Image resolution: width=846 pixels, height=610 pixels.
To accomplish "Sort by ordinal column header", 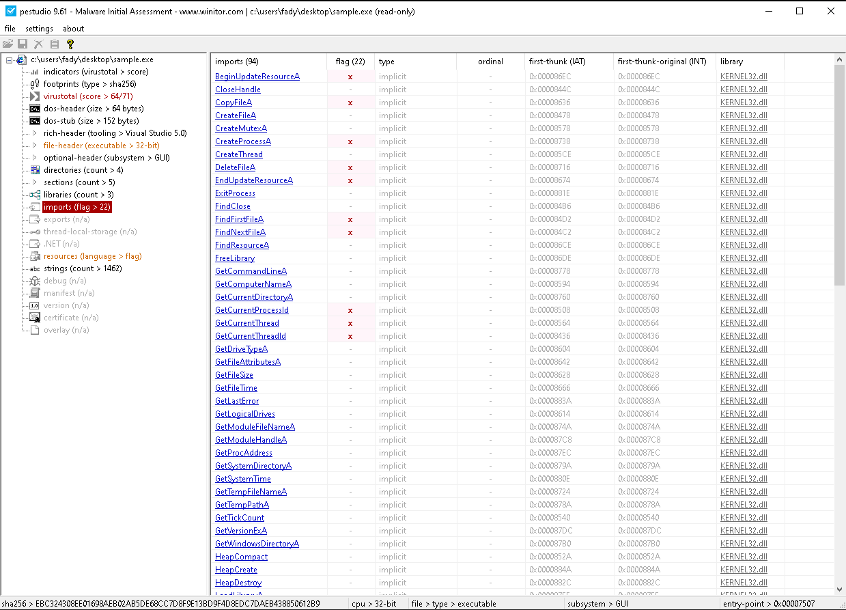I will point(490,61).
